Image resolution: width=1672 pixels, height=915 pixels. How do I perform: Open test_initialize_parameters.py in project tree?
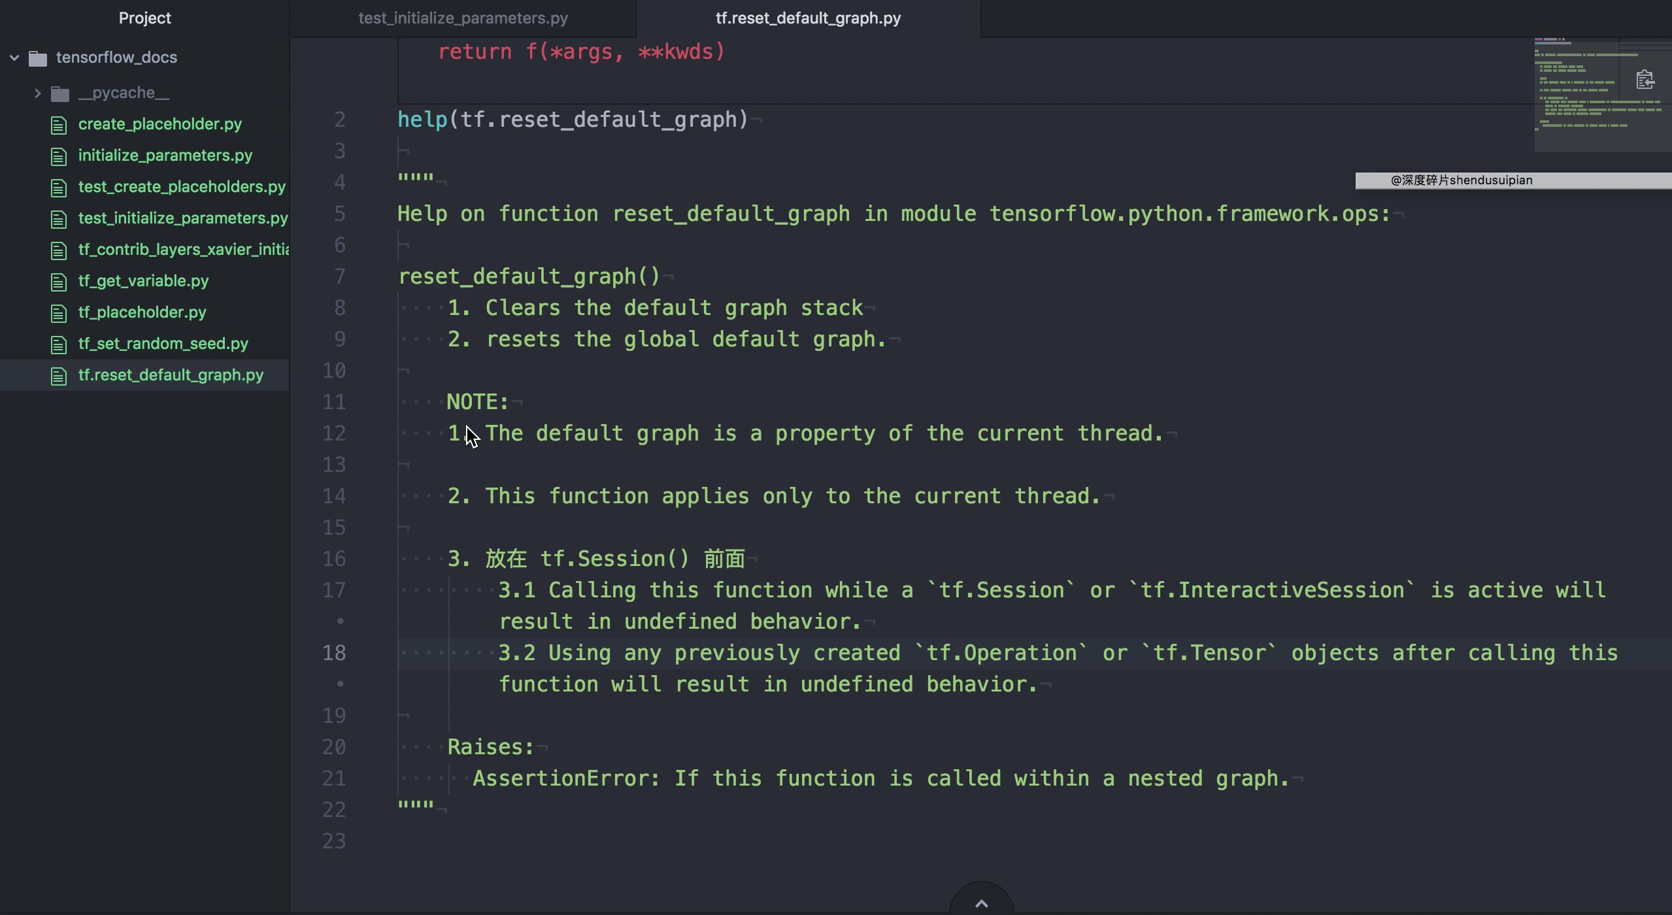coord(183,218)
